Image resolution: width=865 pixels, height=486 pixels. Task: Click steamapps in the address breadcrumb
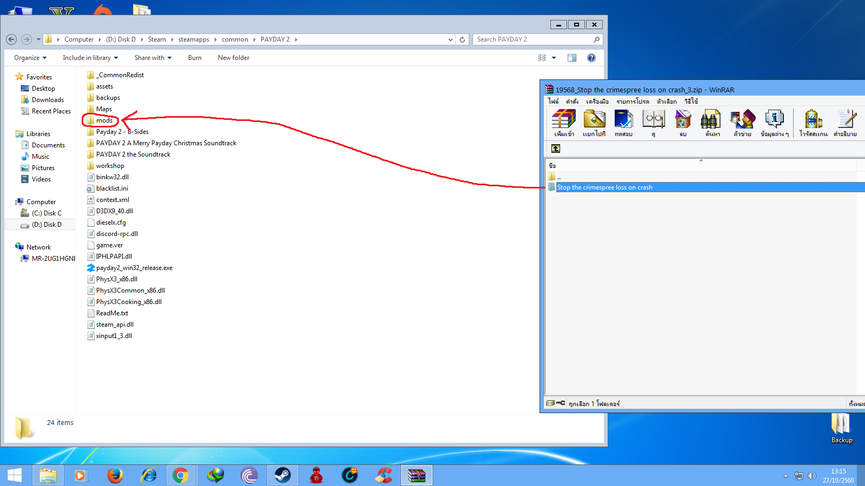(x=194, y=39)
